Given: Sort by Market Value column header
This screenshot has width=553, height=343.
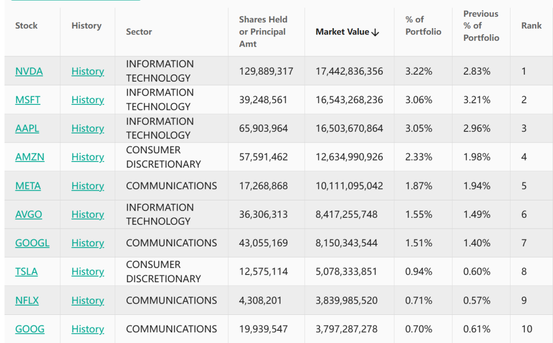Looking at the screenshot, I should point(342,32).
